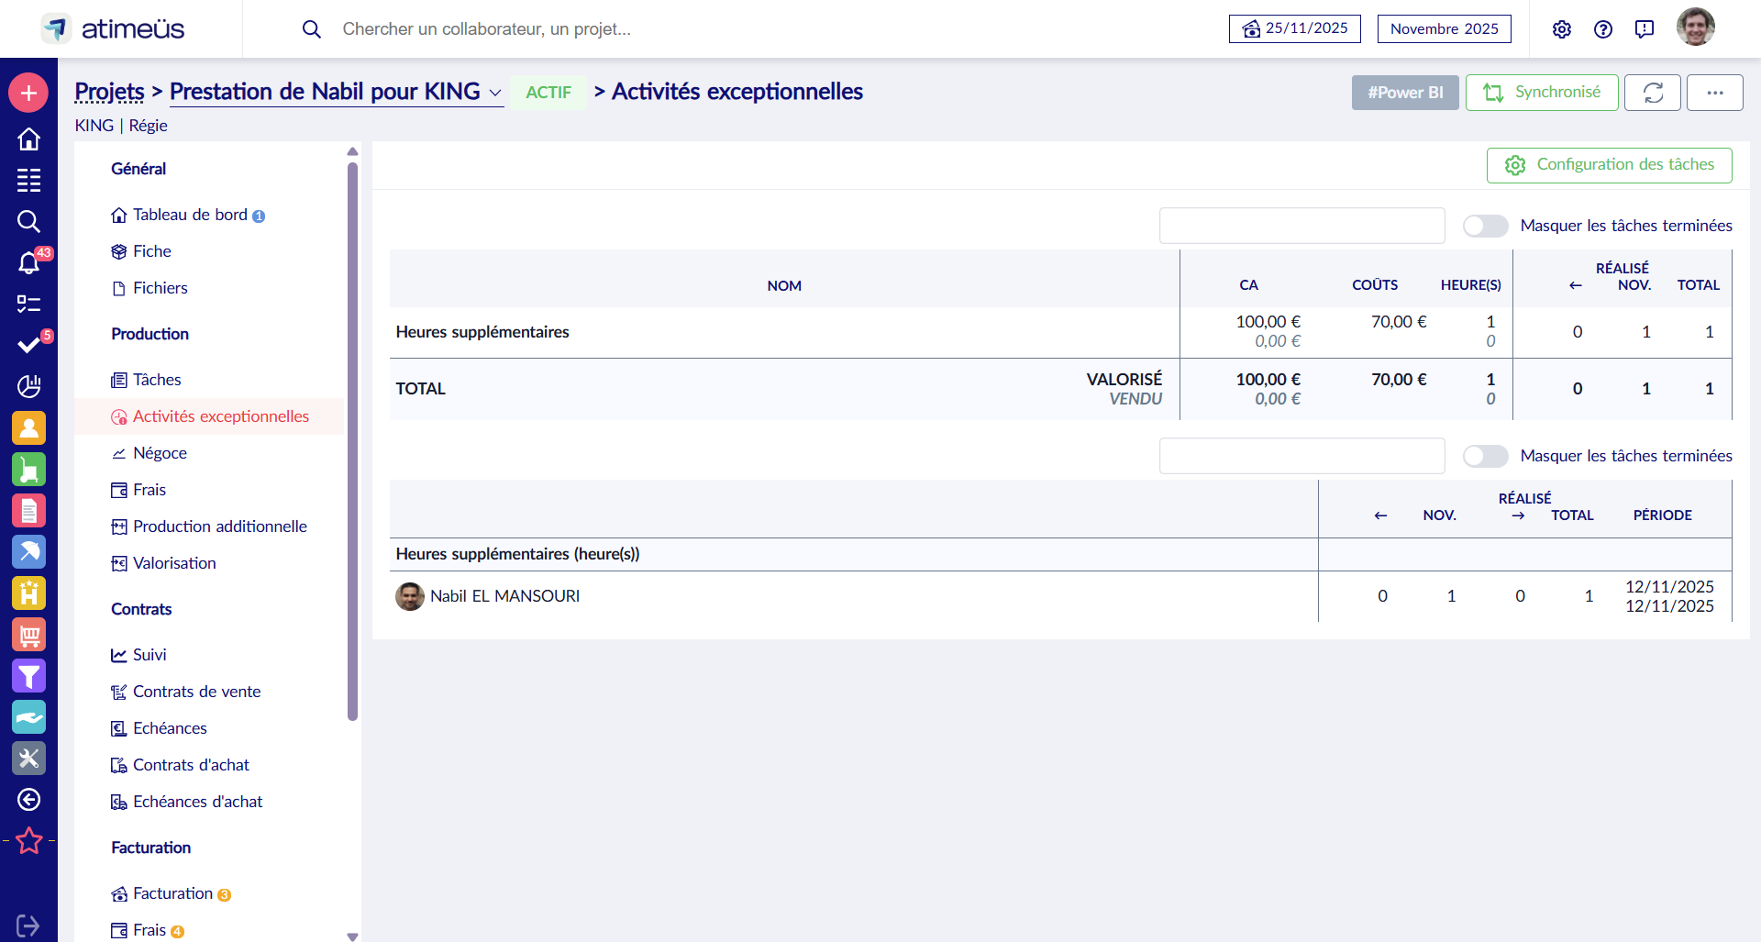1761x942 pixels.
Task: Open notifications bell showing 43
Action: tap(28, 263)
